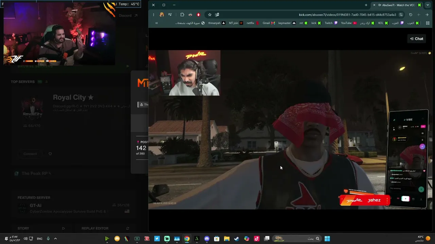Connect to the Royal City server
This screenshot has height=244, width=435.
pyautogui.click(x=30, y=154)
